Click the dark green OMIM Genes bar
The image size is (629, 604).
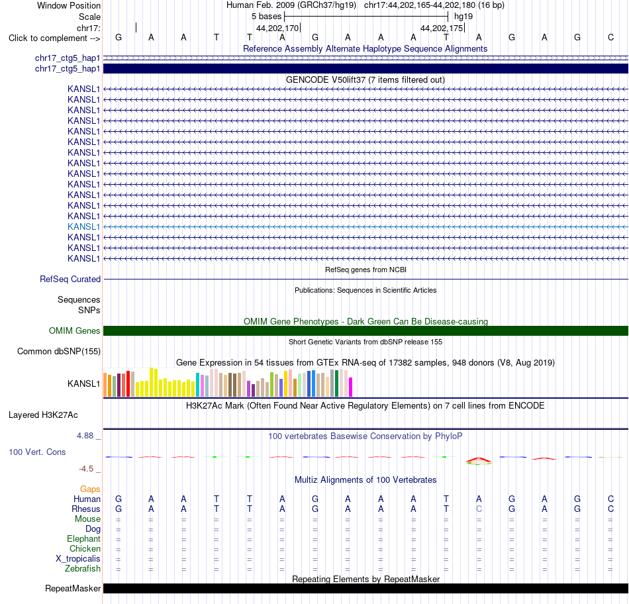pos(365,330)
